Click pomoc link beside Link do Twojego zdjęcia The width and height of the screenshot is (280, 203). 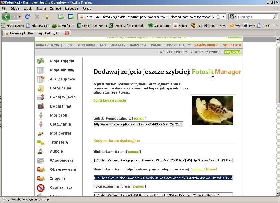(x=139, y=118)
